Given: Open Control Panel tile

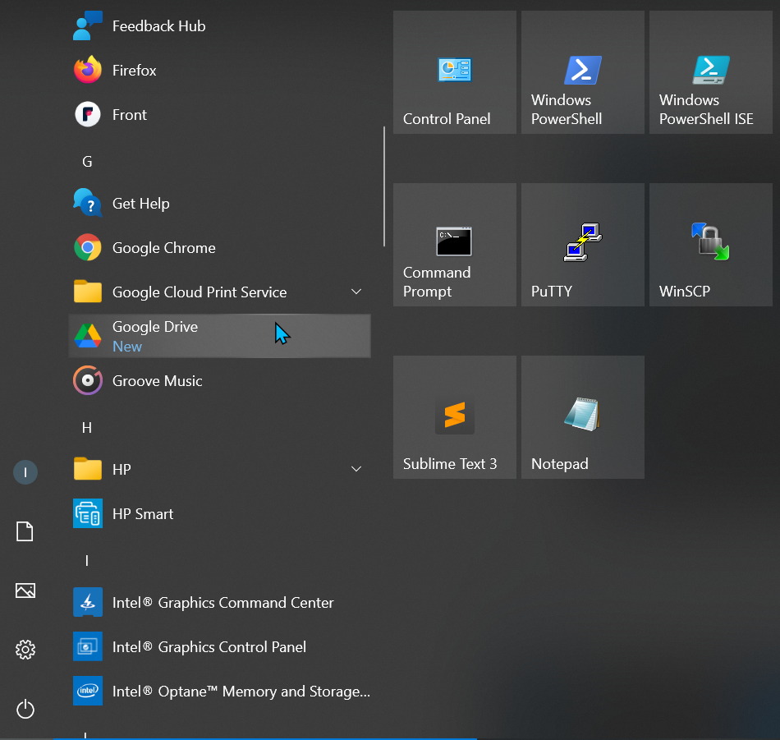Looking at the screenshot, I should tap(455, 72).
